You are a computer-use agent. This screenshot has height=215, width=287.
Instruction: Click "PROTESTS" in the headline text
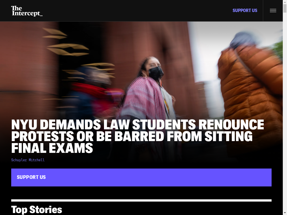click(x=43, y=136)
